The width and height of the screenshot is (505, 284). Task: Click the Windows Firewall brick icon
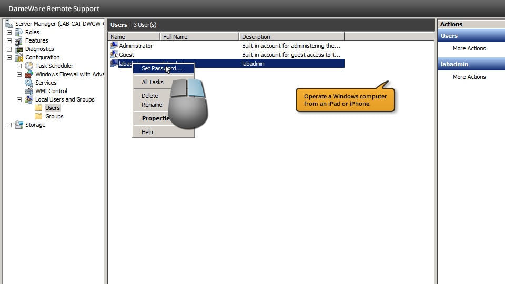29,74
